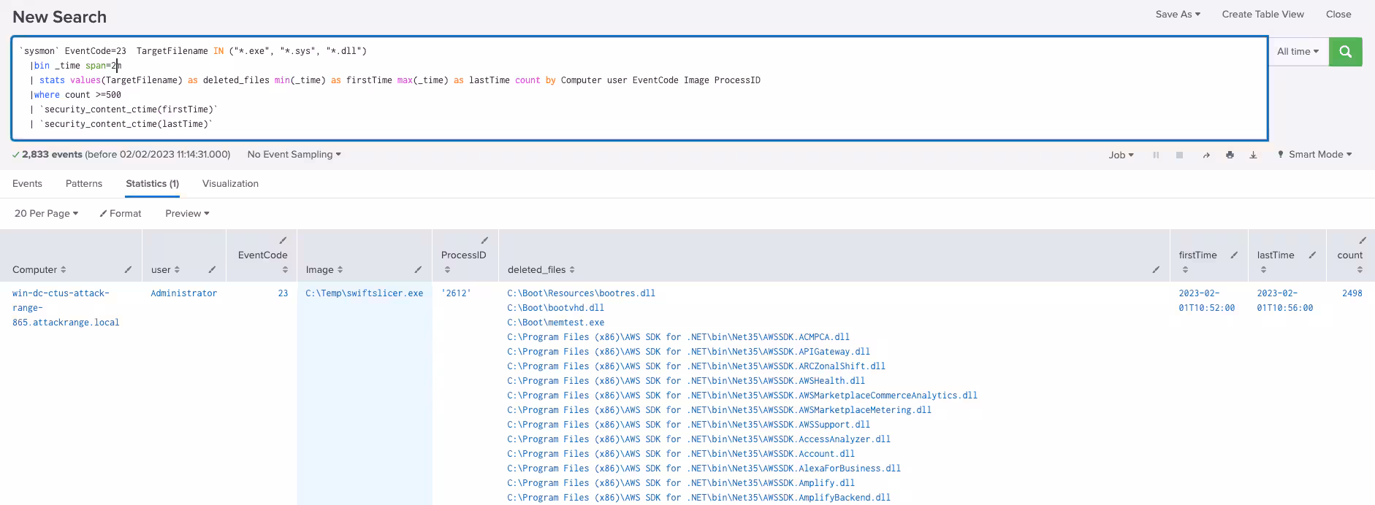Click the share job arrow icon

pos(1206,155)
